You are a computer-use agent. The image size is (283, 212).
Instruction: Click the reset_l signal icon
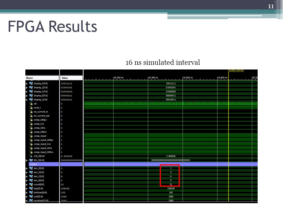tap(31, 108)
